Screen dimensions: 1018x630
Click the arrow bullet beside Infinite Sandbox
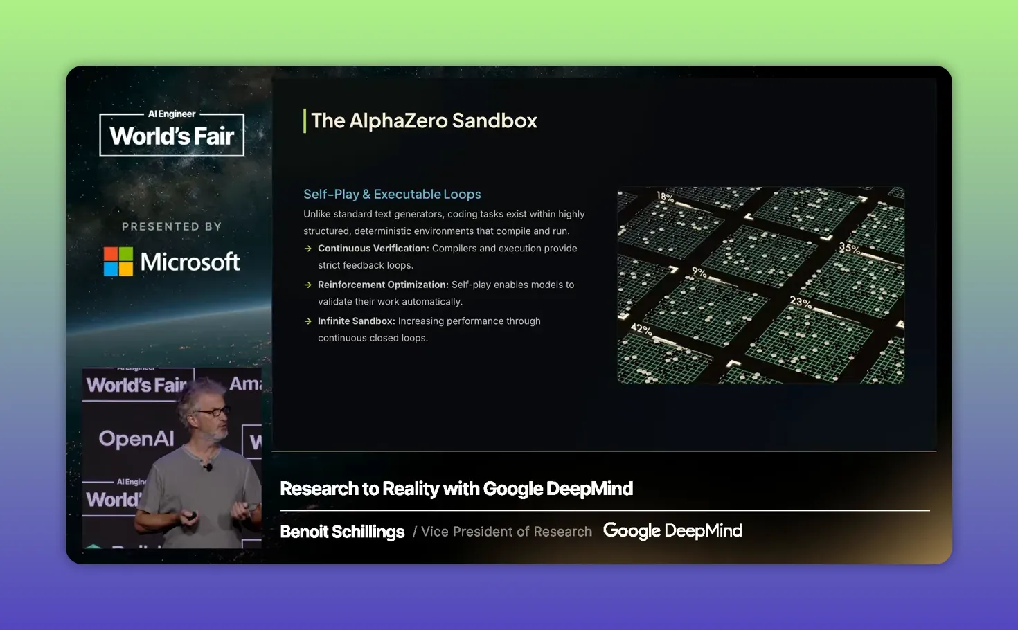pos(308,321)
